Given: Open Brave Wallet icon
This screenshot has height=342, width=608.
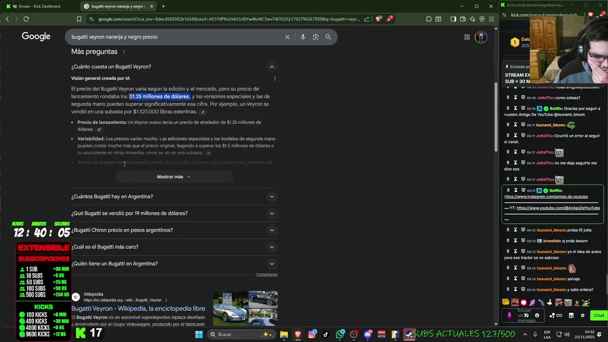Looking at the screenshot, I should click(x=463, y=19).
